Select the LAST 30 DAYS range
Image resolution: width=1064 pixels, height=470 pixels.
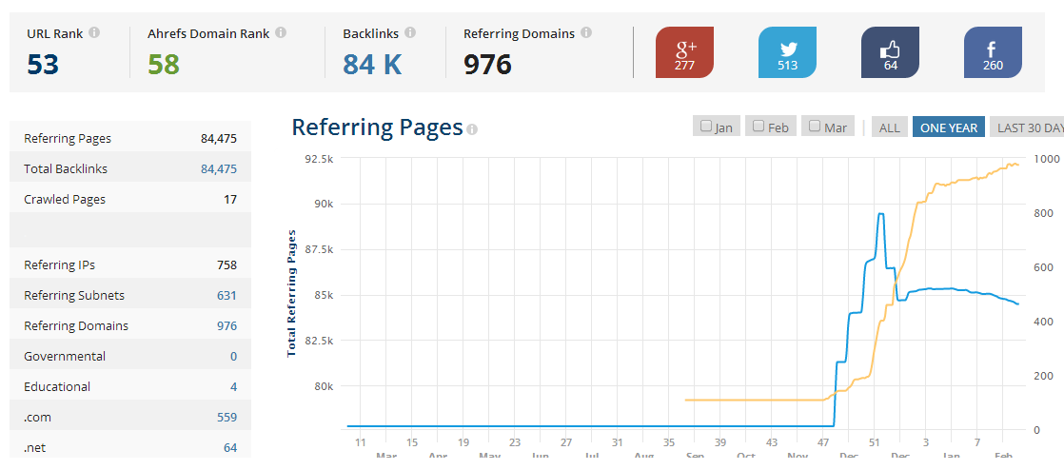pyautogui.click(x=1027, y=127)
